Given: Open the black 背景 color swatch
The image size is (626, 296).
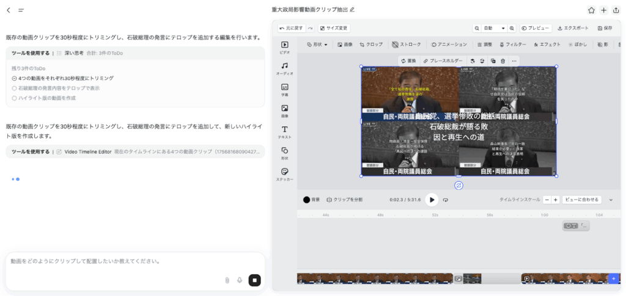Looking at the screenshot, I should point(307,200).
